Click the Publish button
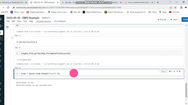188x105 pixels. [x=185, y=20]
